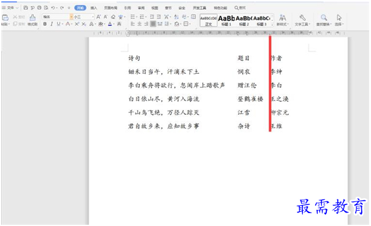The image size is (371, 226).
Task: Toggle Italic formatting
Action: [52, 24]
